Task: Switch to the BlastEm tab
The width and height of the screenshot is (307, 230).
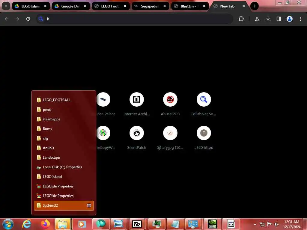Action: [190, 6]
